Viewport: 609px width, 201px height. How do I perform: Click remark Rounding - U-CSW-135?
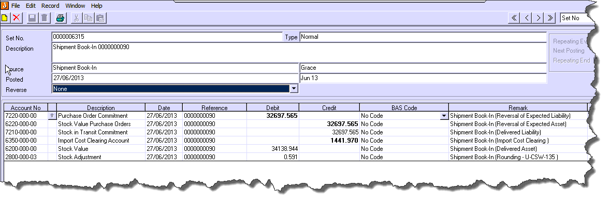pyautogui.click(x=518, y=157)
